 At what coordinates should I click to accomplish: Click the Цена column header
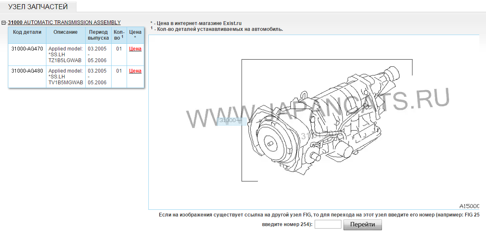(x=135, y=35)
